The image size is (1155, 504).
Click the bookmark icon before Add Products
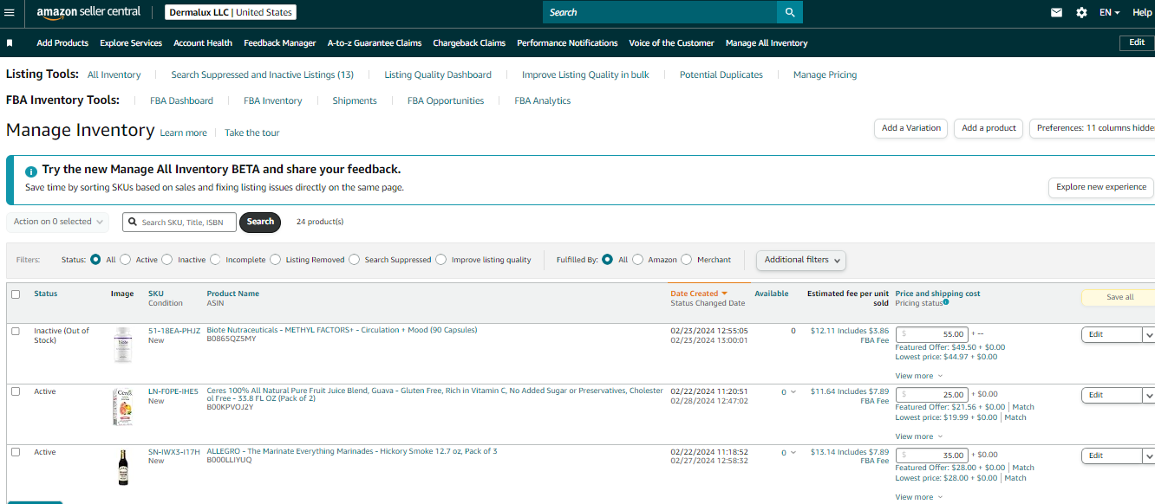click(x=10, y=42)
